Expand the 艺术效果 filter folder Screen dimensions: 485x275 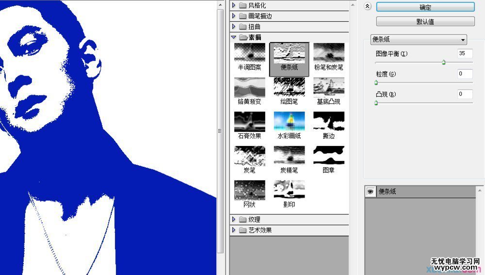(x=234, y=230)
